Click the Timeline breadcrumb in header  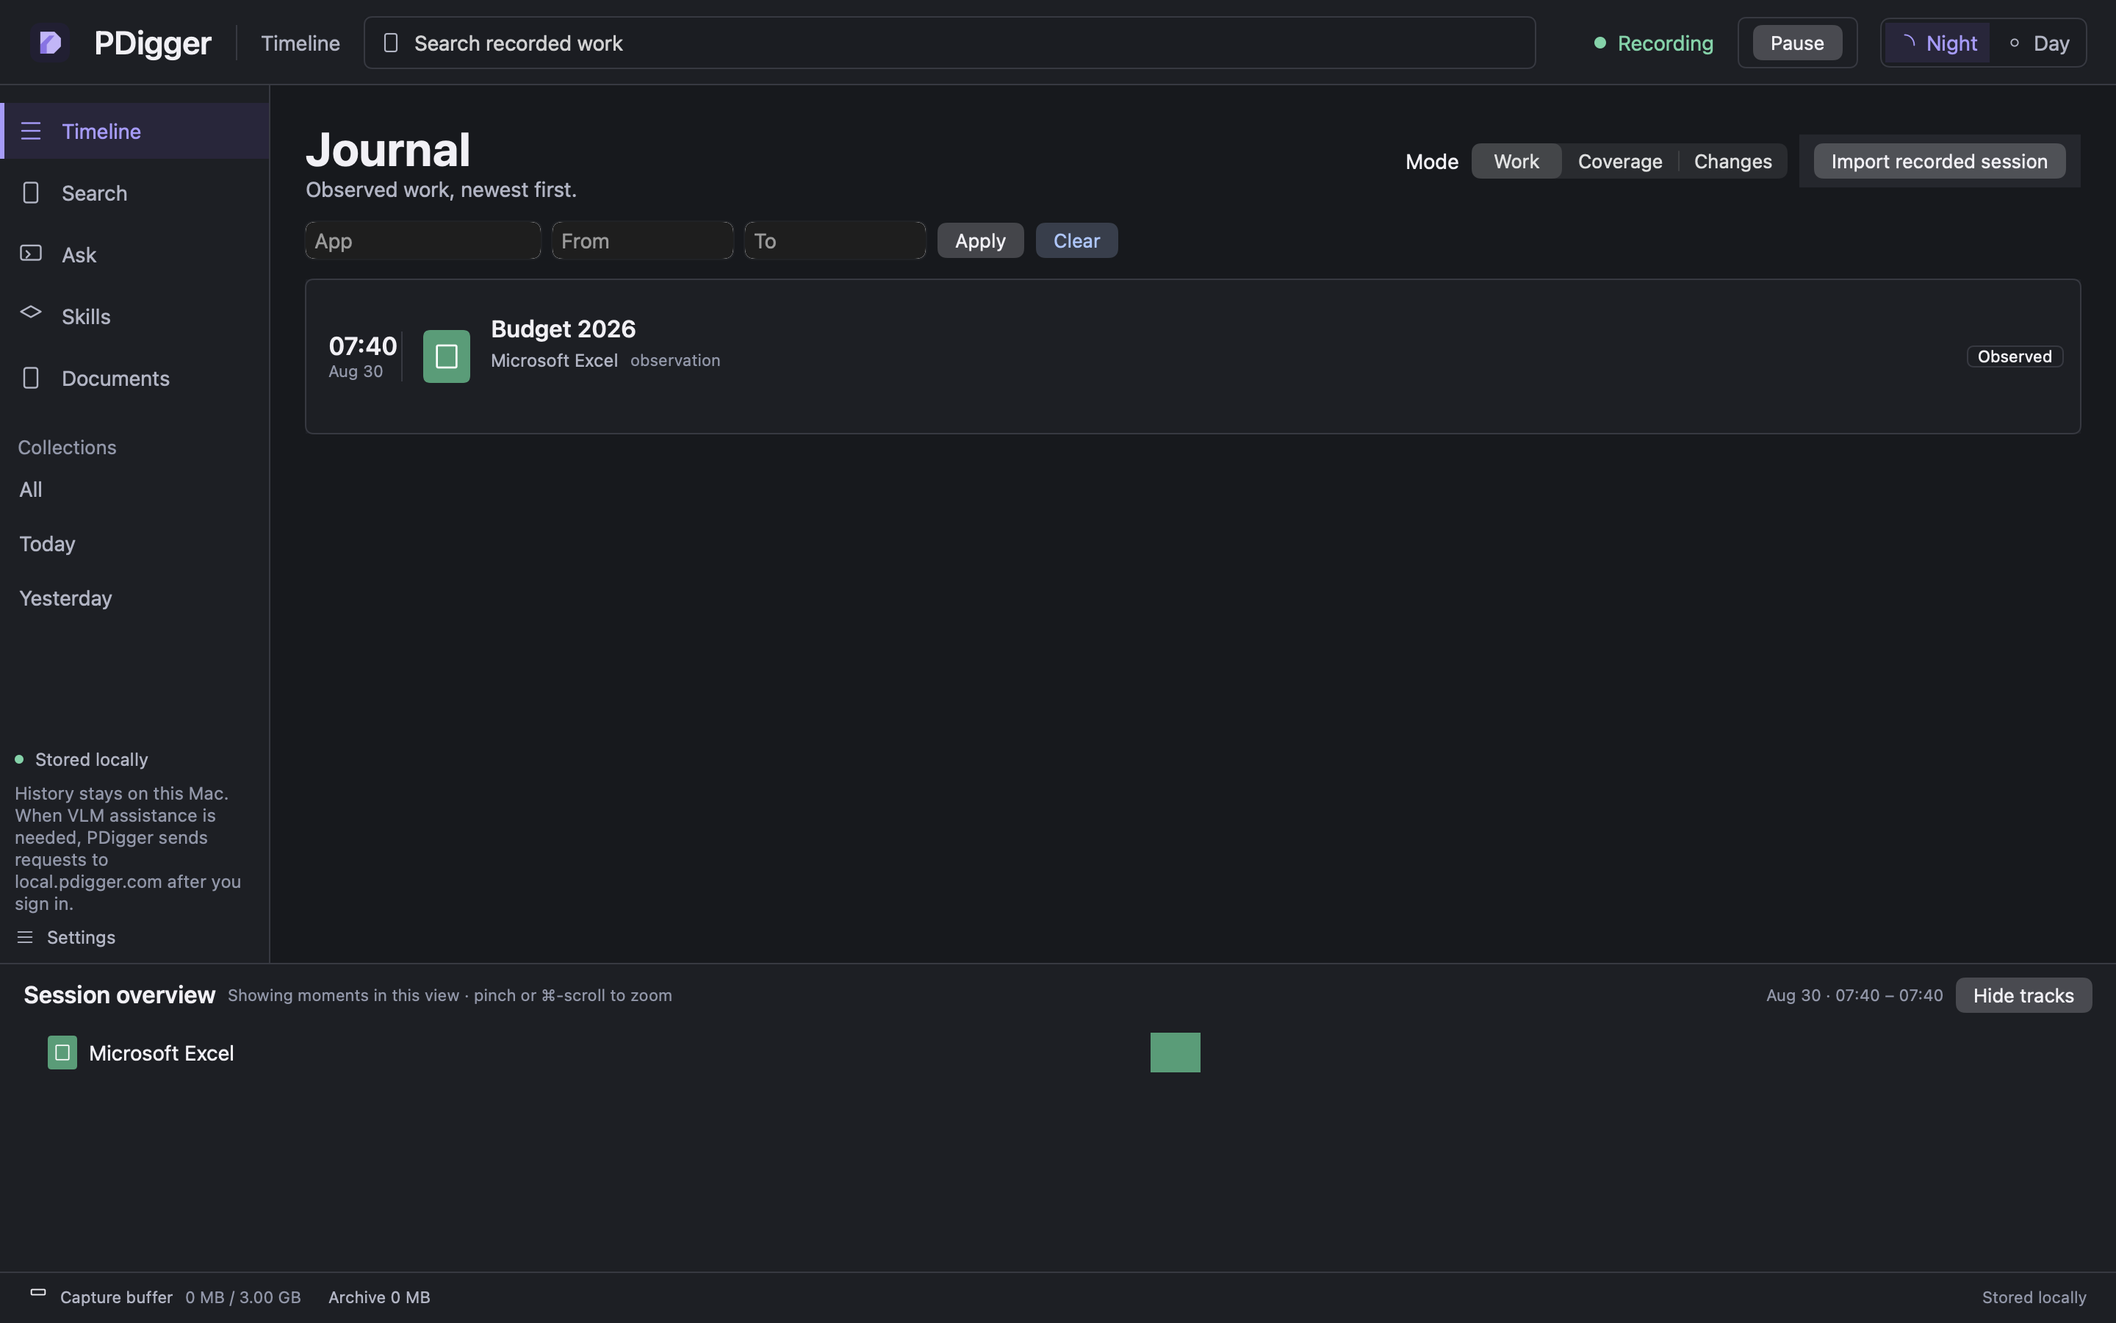pyautogui.click(x=300, y=43)
